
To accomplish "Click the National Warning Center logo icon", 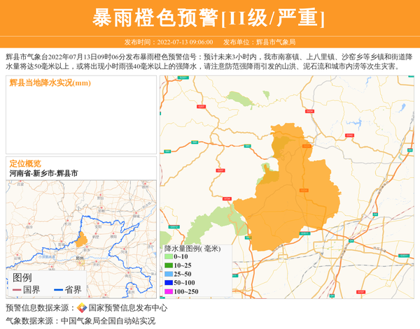I will (82, 308).
